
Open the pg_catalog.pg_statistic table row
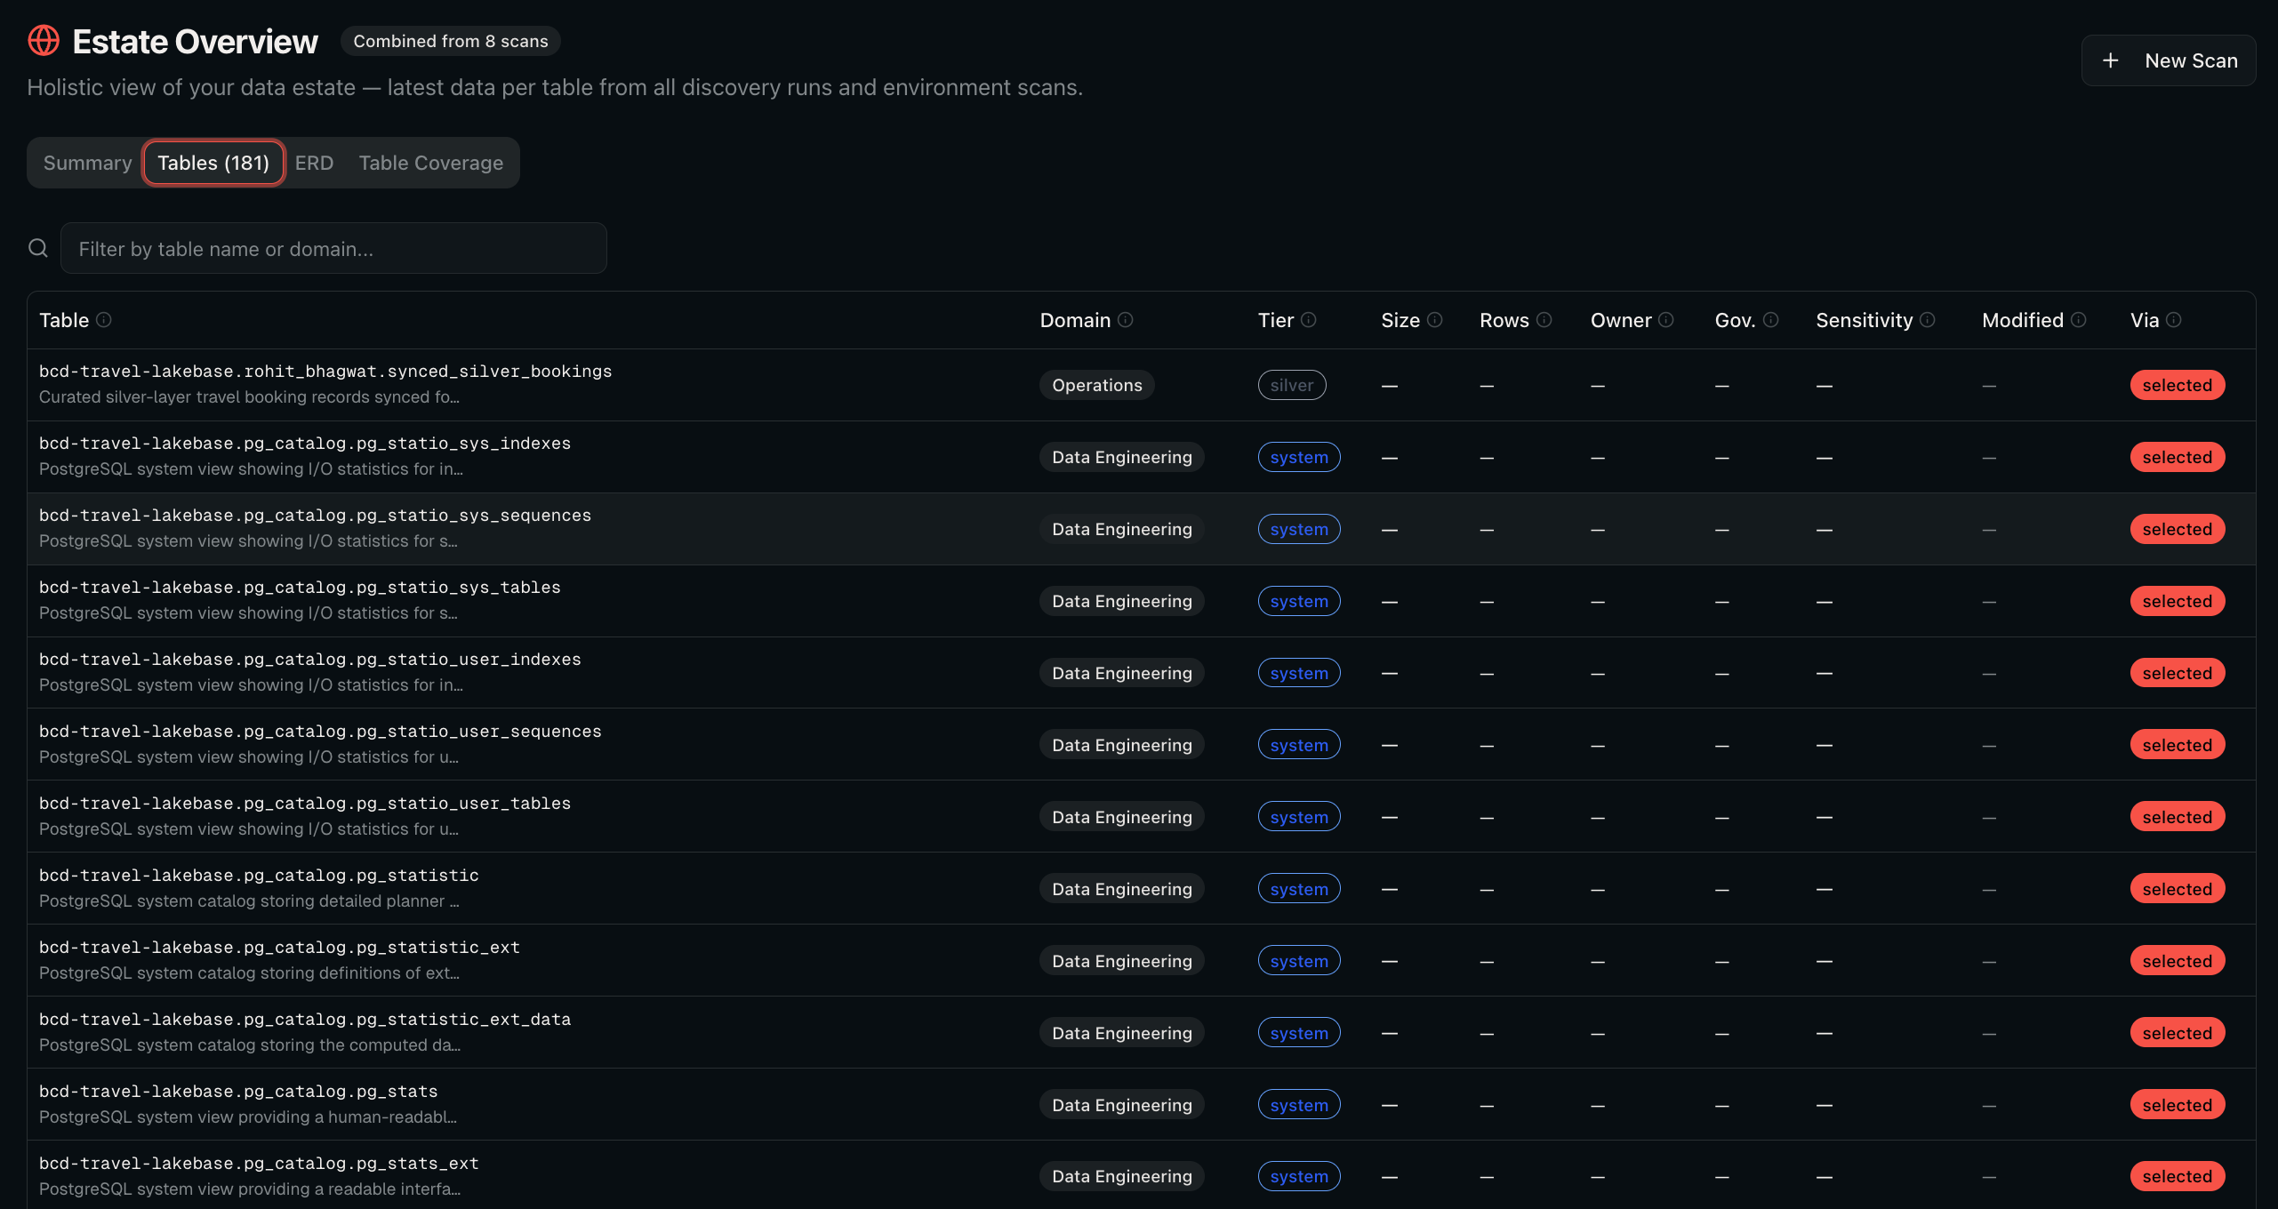coord(1142,889)
